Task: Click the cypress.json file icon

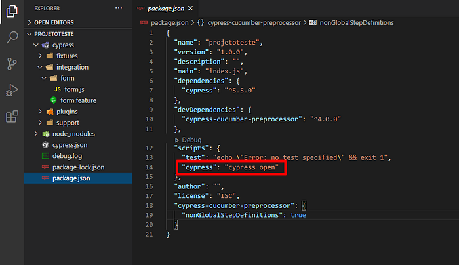Action: [45, 145]
